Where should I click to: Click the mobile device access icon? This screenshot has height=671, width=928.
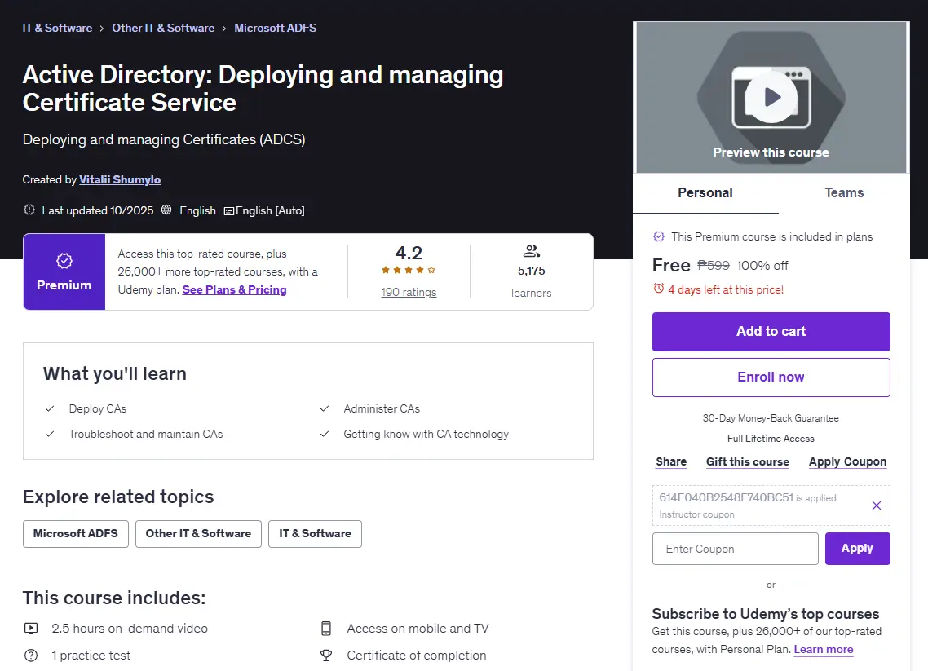tap(325, 629)
